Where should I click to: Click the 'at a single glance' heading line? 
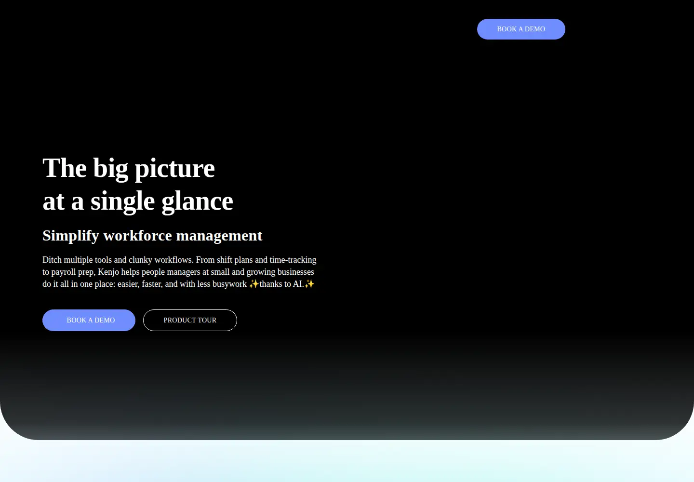(x=138, y=201)
